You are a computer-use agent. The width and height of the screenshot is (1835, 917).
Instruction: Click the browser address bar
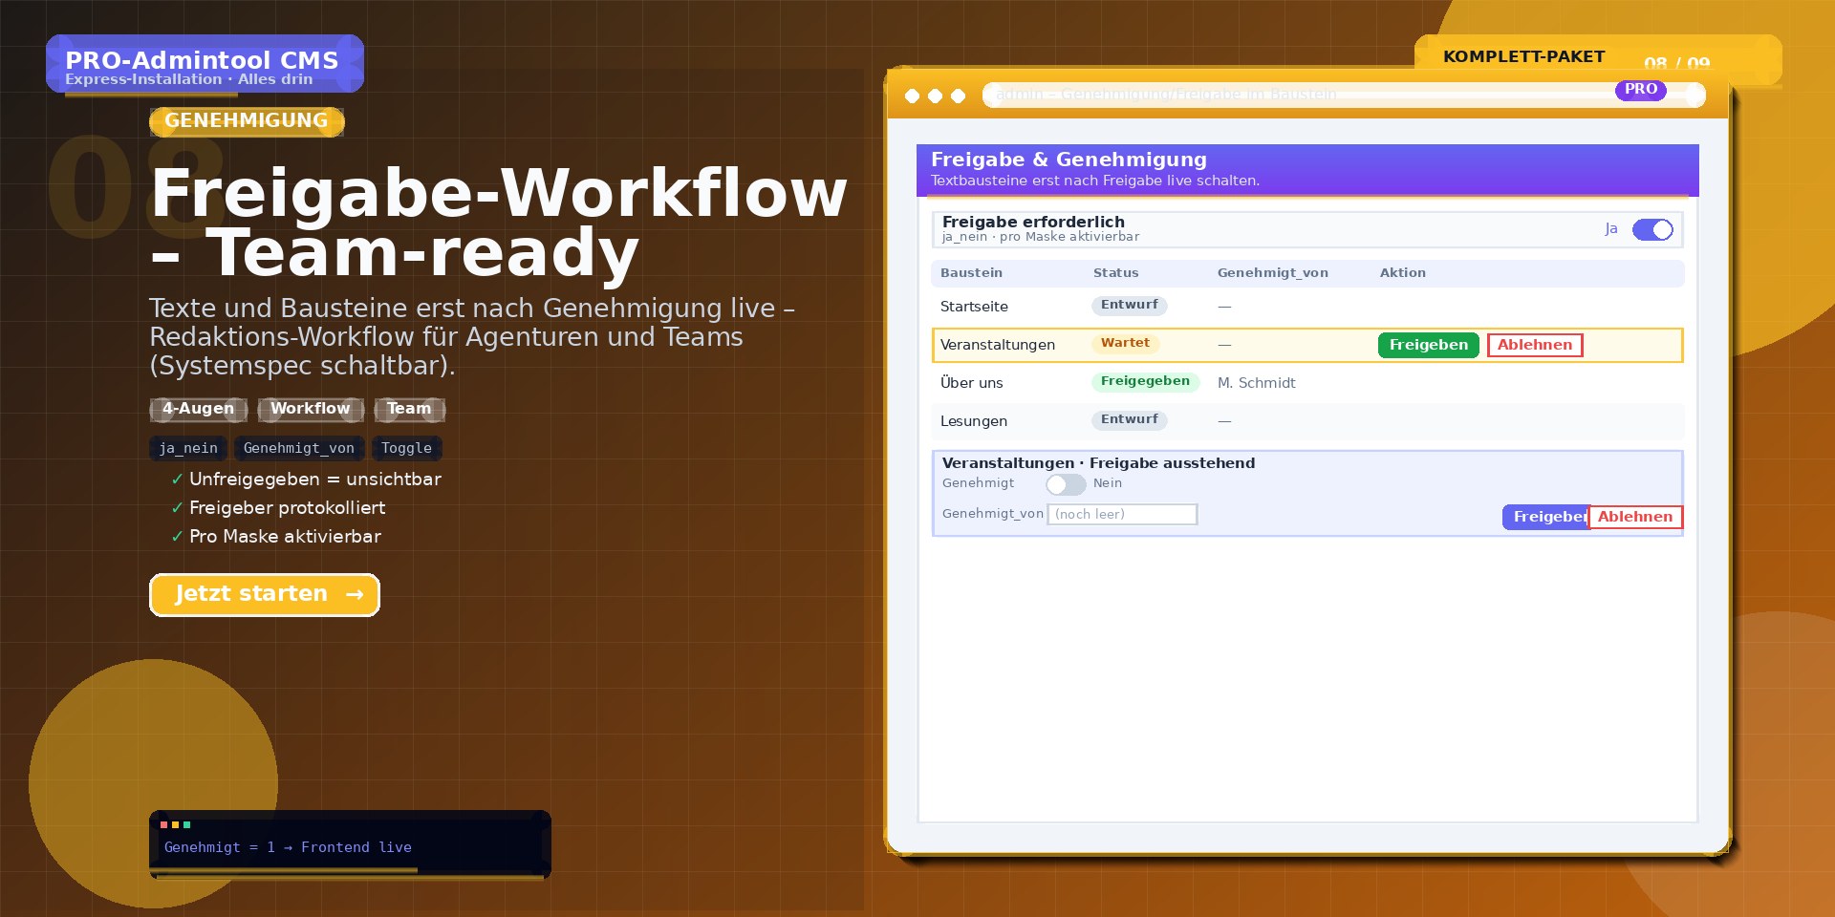[1344, 95]
